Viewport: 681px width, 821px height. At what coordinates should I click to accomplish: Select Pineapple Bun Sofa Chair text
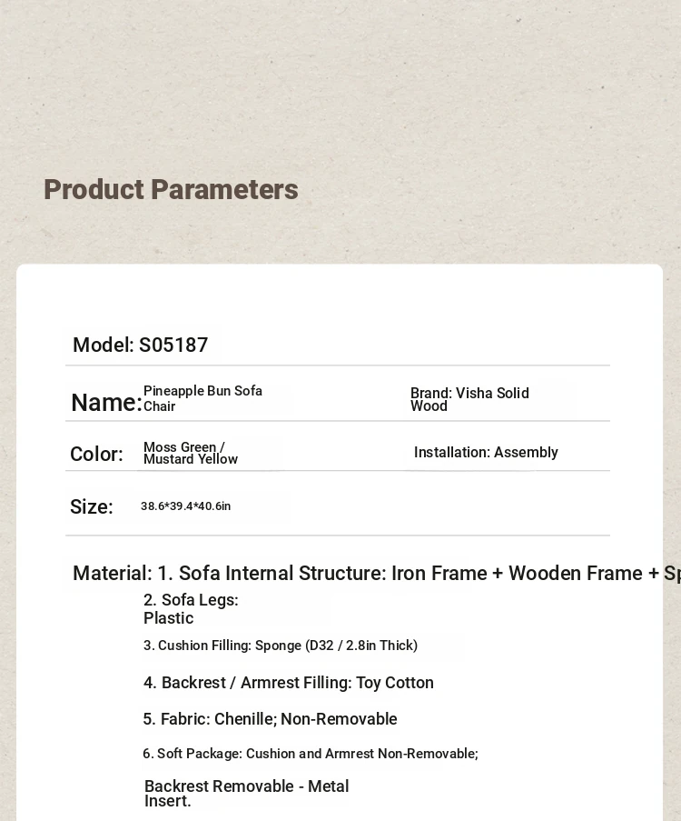coord(203,398)
